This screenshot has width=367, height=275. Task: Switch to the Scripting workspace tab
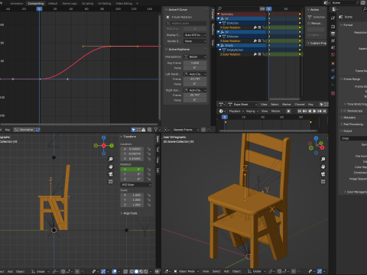point(87,4)
